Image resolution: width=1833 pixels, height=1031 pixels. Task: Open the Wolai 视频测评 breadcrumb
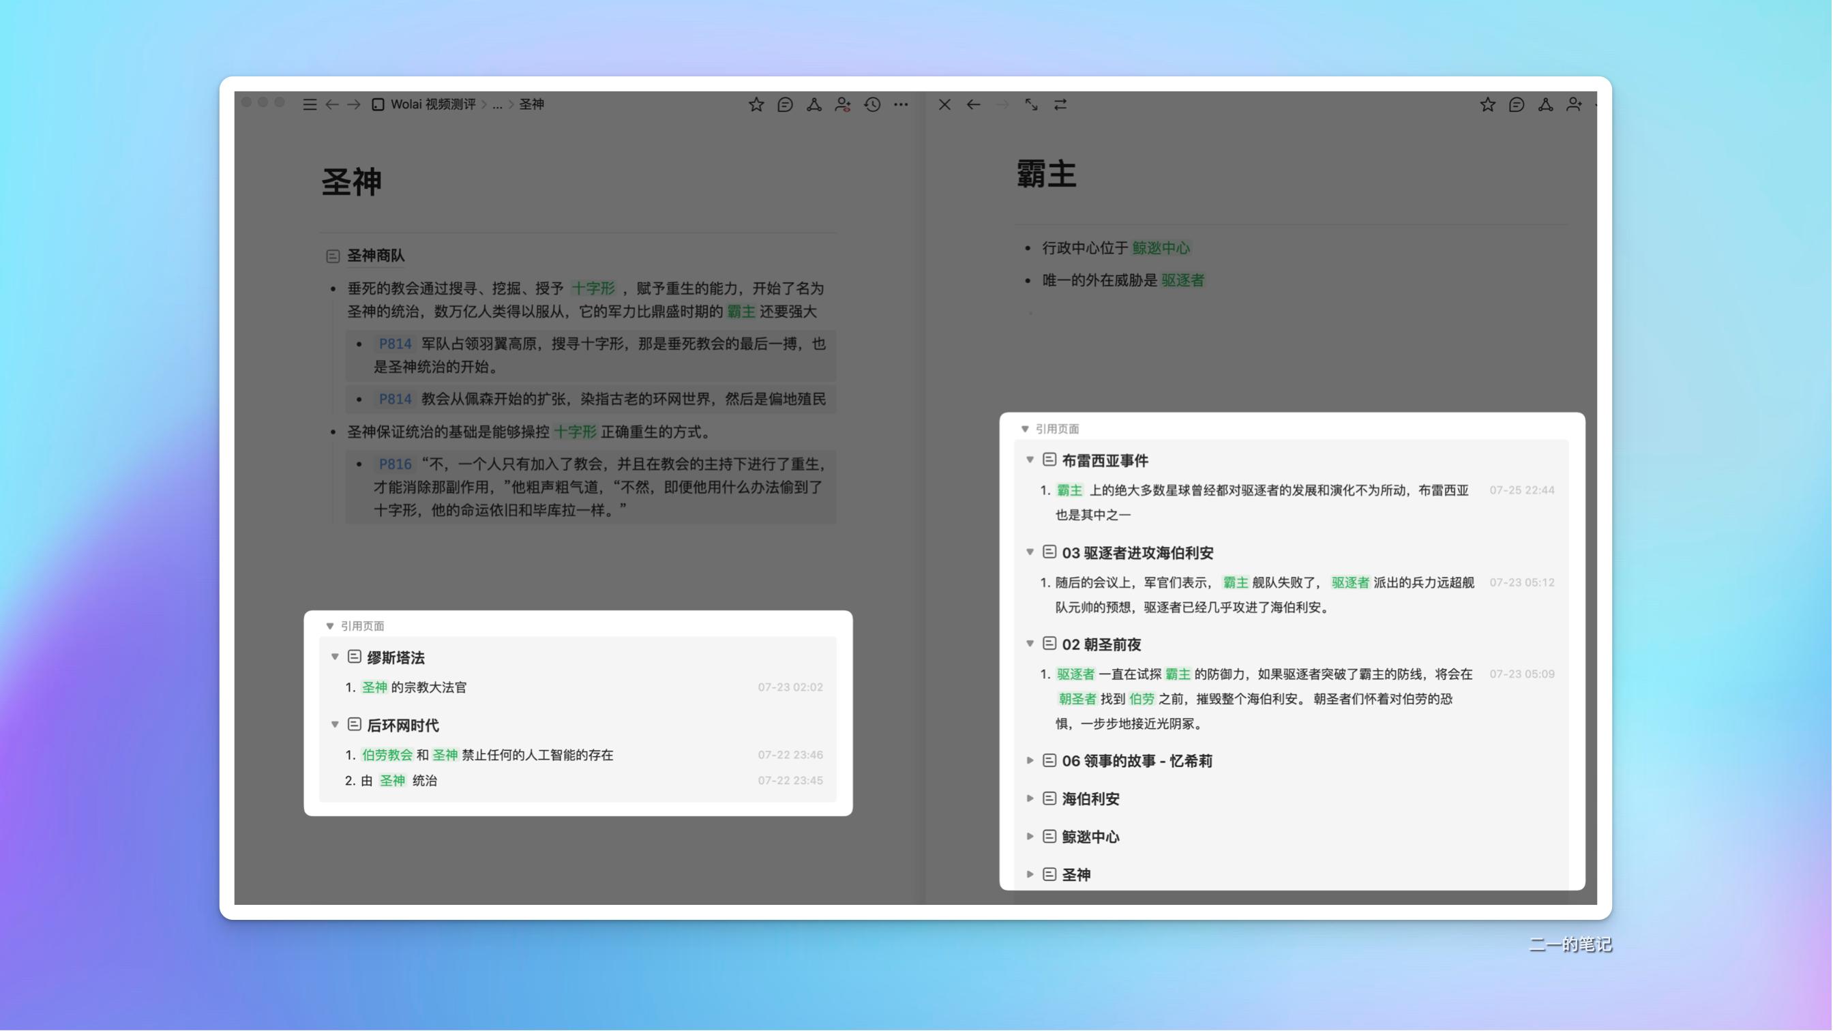click(x=432, y=104)
